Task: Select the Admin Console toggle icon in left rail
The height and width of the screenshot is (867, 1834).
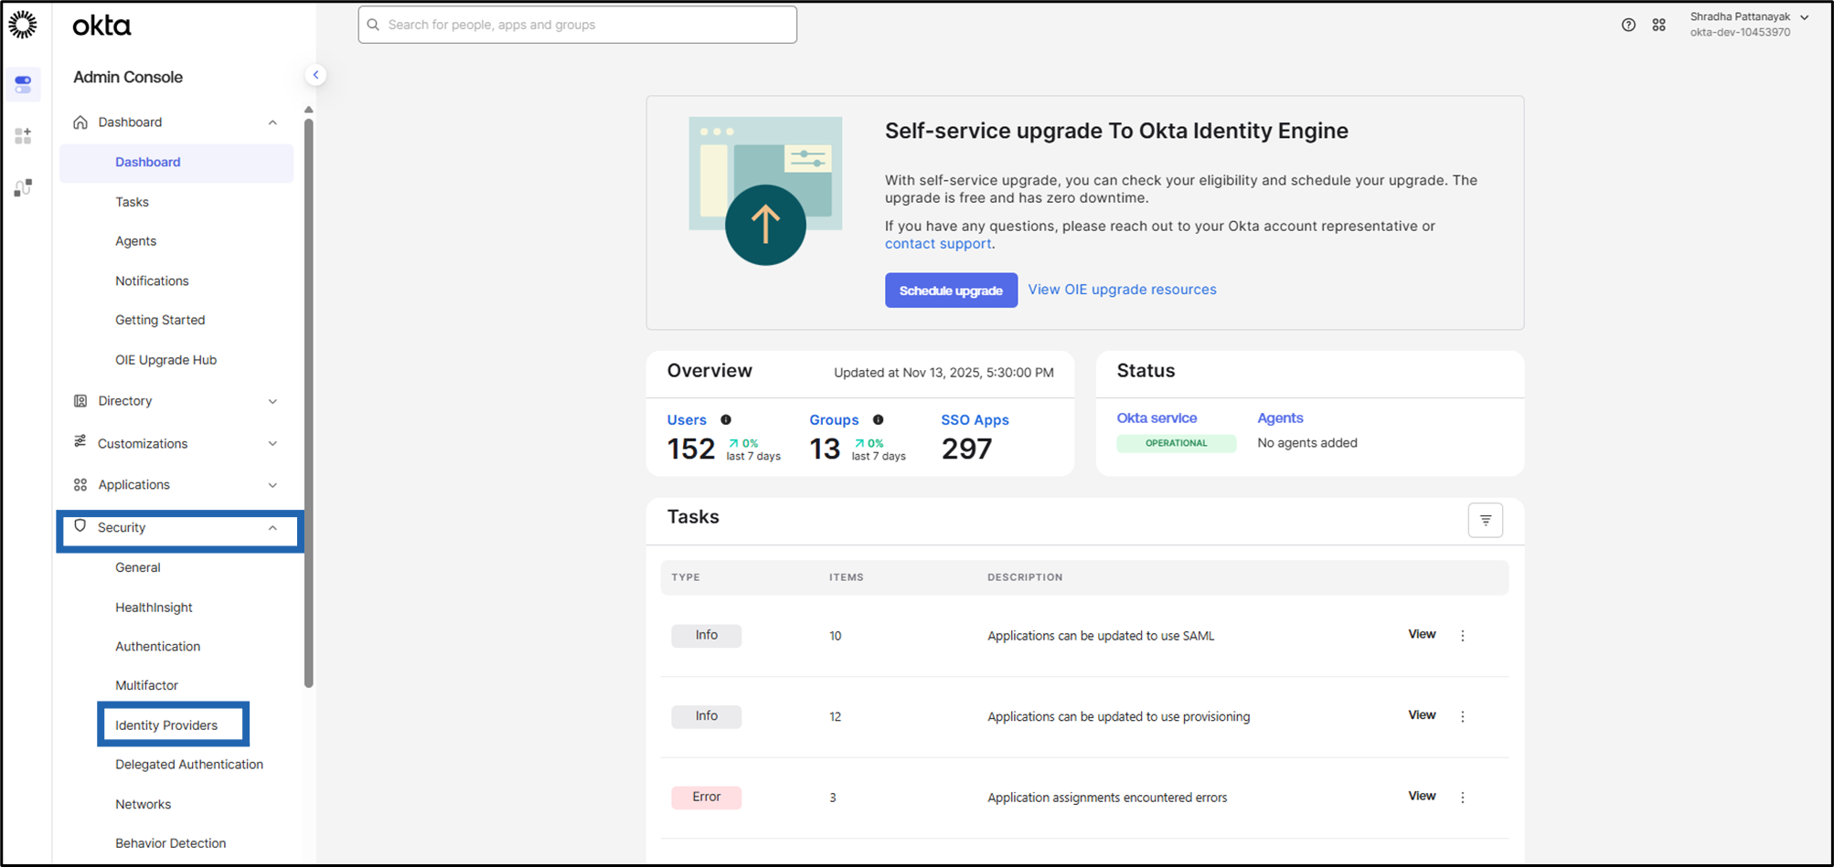Action: (23, 84)
